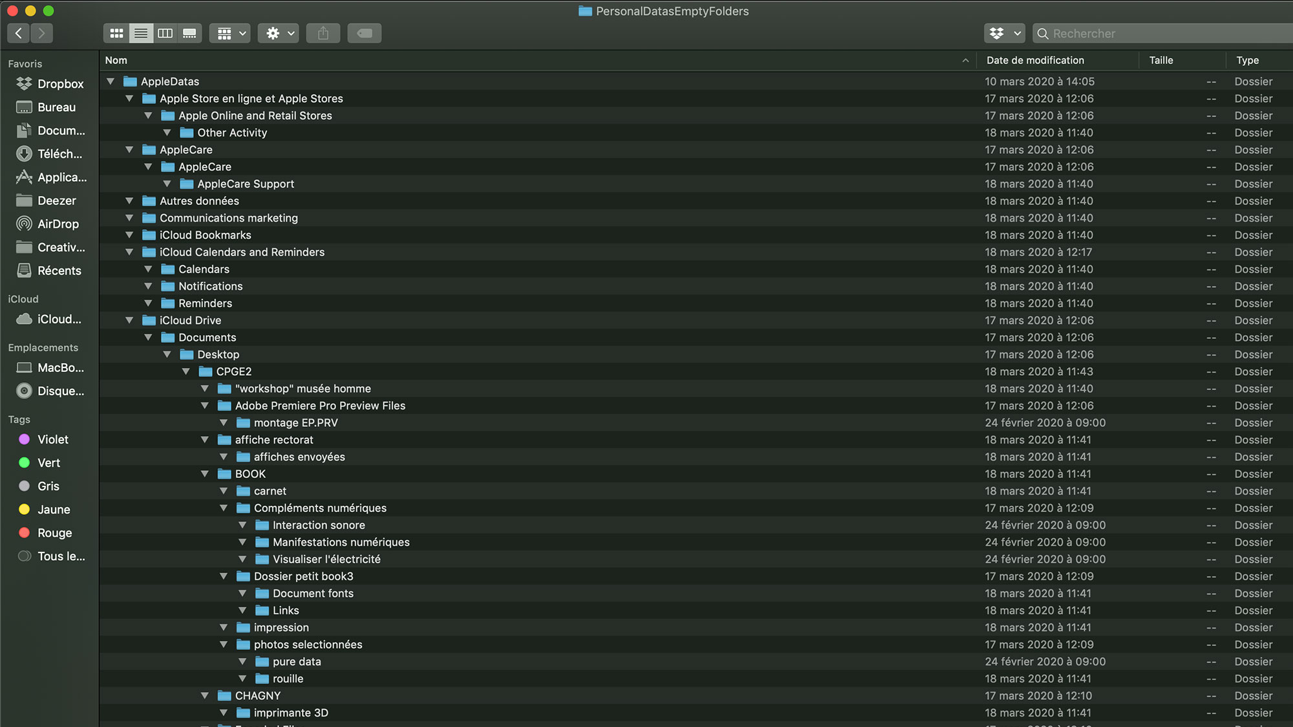Collapse the CPGE2 folder
The width and height of the screenshot is (1293, 727).
tap(186, 371)
